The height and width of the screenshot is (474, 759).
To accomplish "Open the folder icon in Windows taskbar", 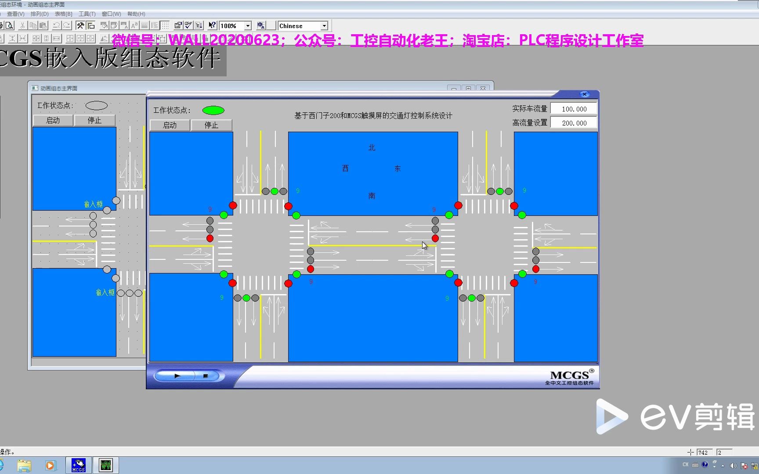I will (x=24, y=465).
